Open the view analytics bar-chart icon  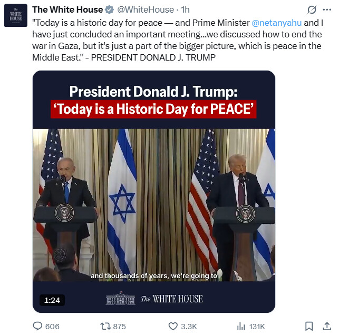click(241, 326)
